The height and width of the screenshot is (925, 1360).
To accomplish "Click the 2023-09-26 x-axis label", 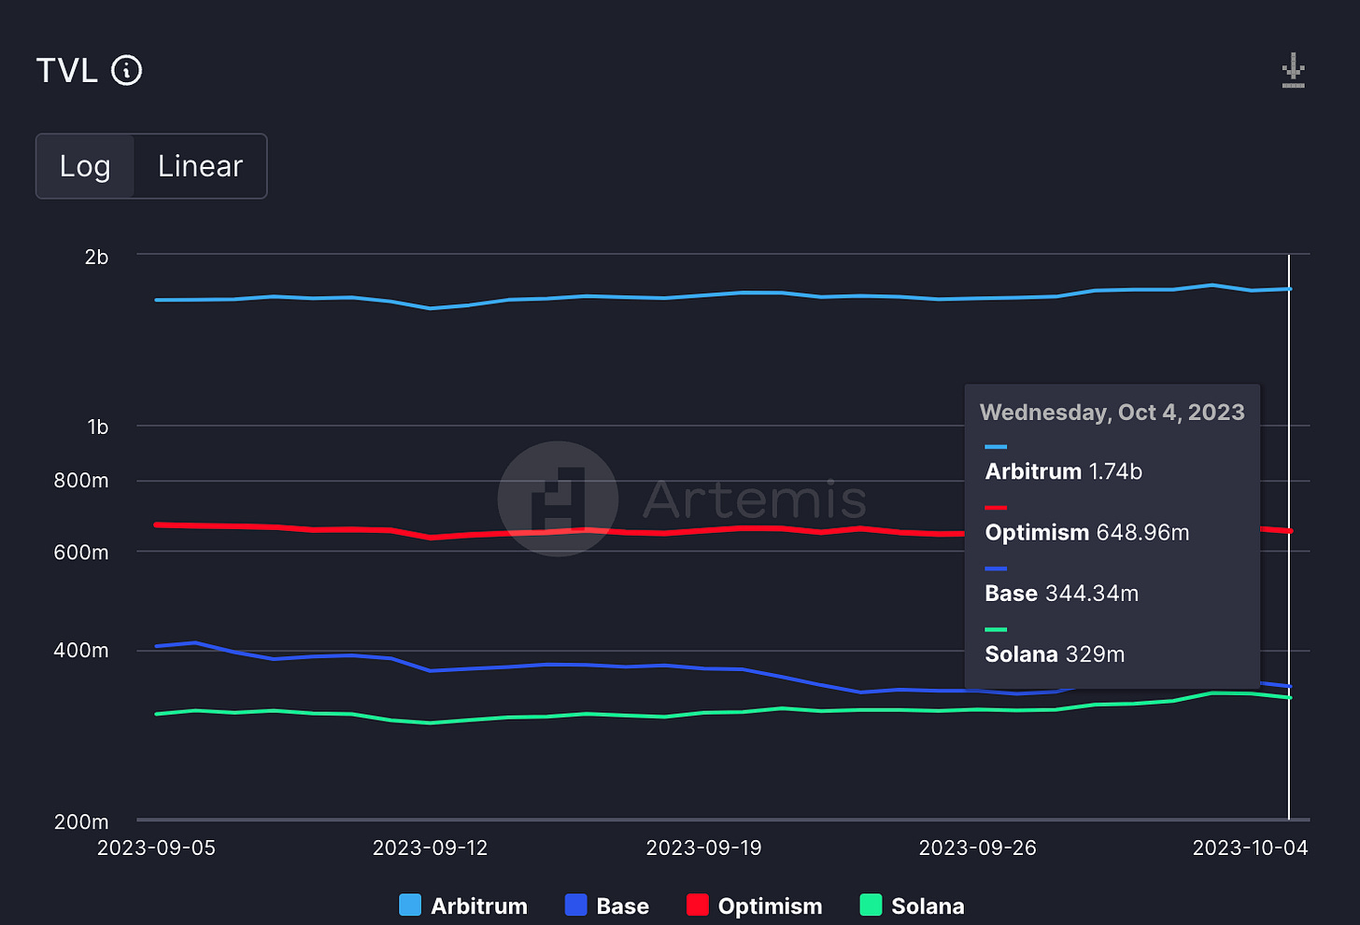I will [x=977, y=848].
